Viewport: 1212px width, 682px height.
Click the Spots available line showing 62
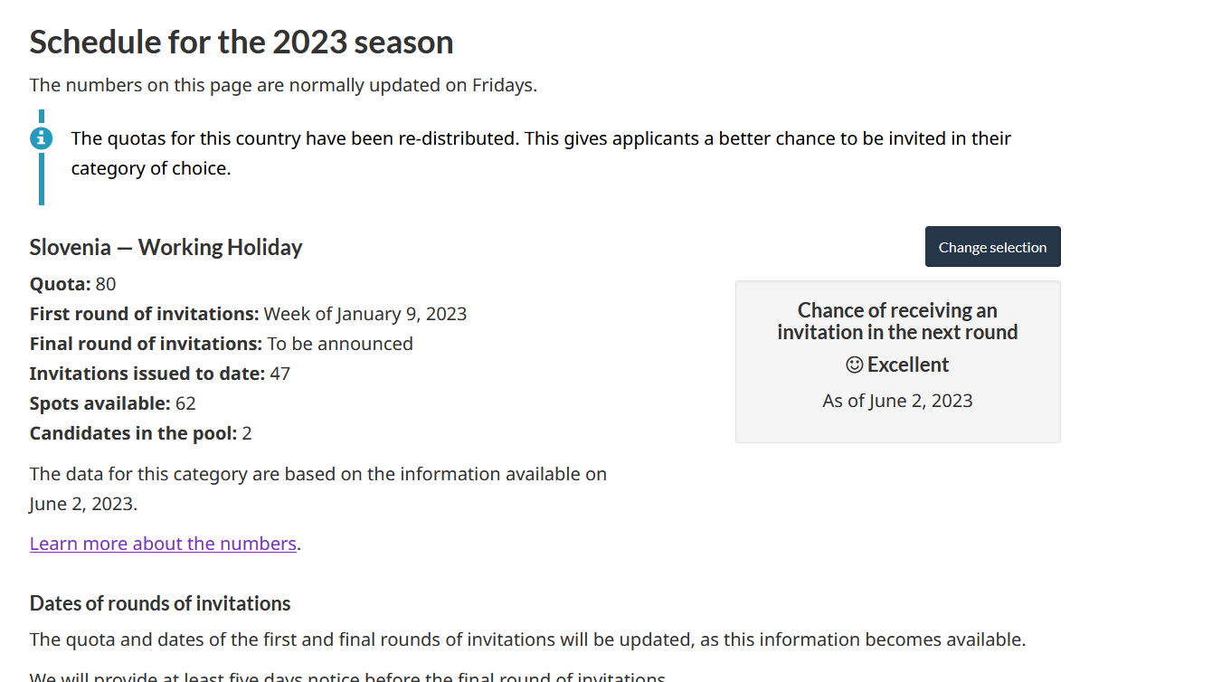tap(112, 403)
